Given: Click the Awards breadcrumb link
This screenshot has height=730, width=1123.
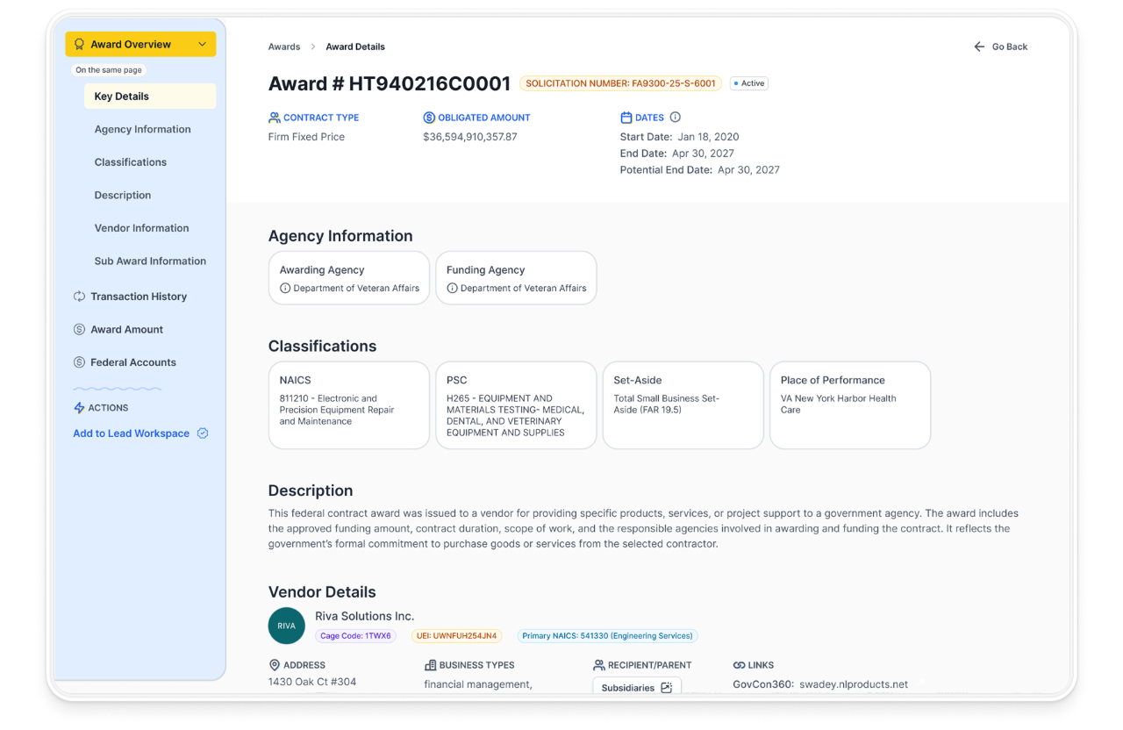Looking at the screenshot, I should pos(284,47).
